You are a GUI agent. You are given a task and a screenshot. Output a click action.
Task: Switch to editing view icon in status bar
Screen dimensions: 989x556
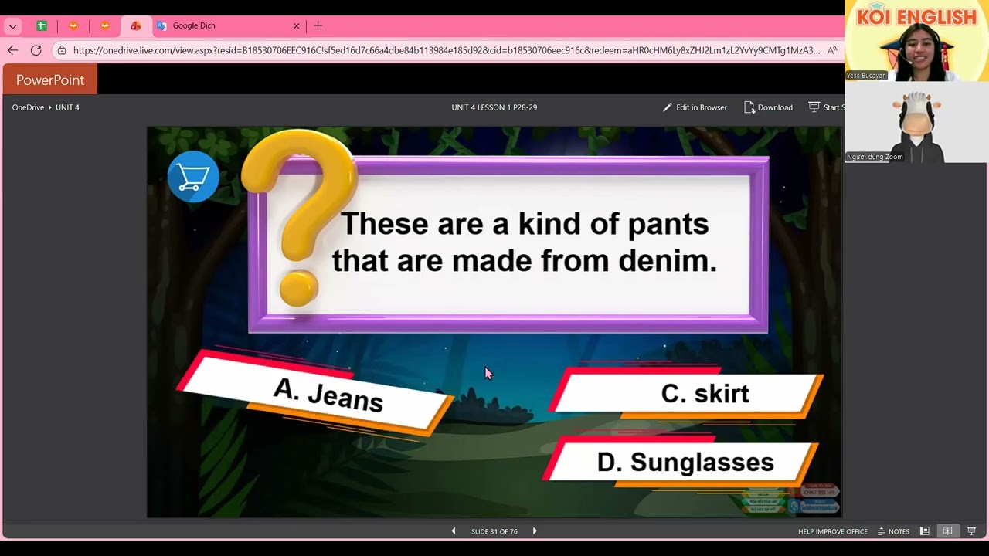pos(924,531)
